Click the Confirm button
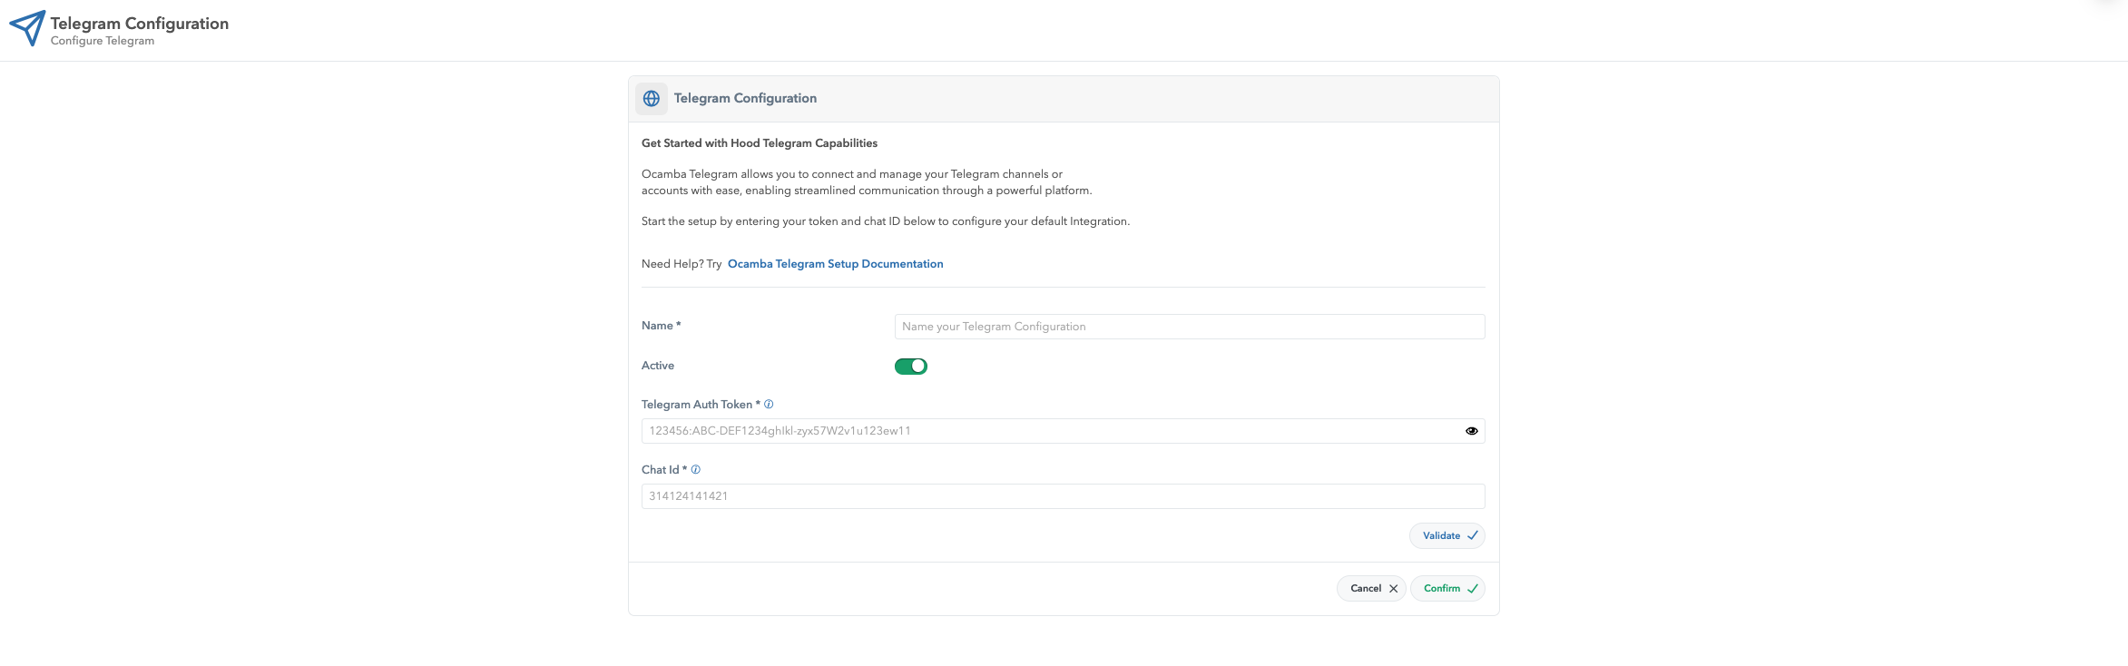The image size is (2128, 666). click(x=1447, y=589)
